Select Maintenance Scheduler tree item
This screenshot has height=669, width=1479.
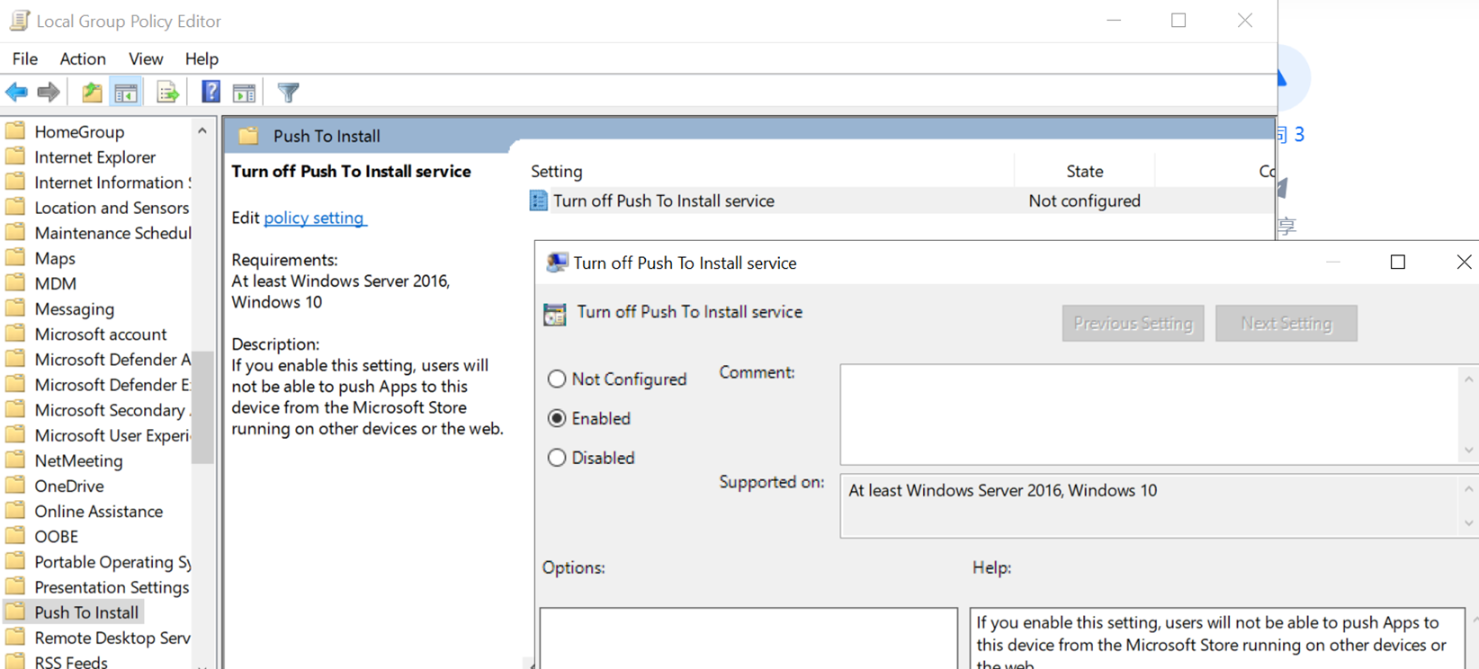[x=112, y=233]
